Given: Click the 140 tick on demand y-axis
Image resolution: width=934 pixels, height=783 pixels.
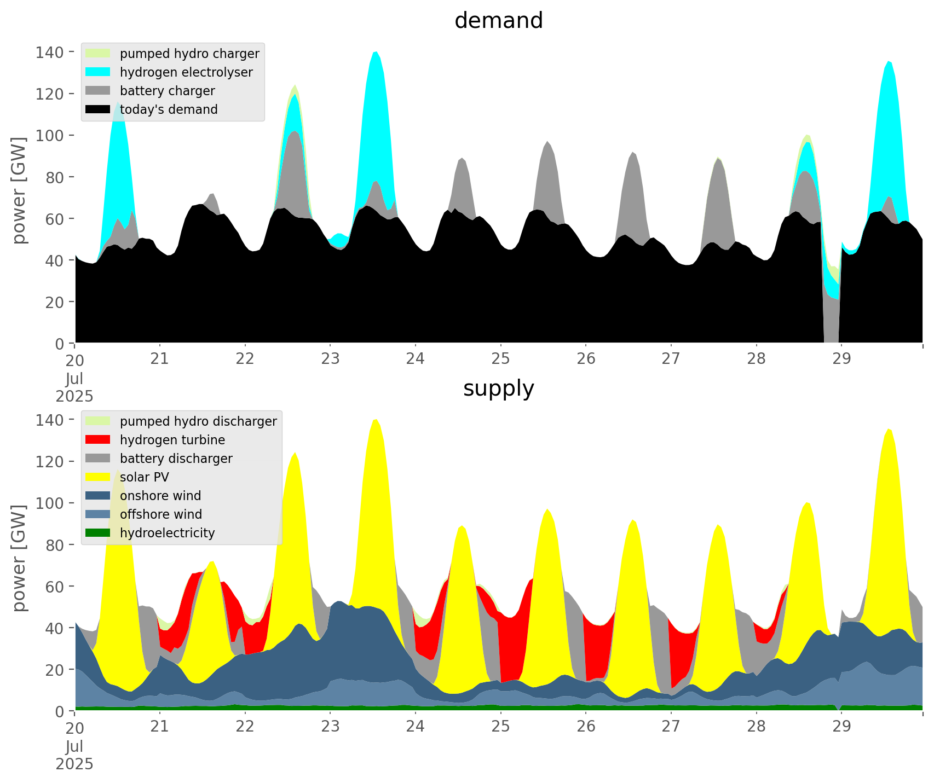Looking at the screenshot, I should click(x=50, y=53).
